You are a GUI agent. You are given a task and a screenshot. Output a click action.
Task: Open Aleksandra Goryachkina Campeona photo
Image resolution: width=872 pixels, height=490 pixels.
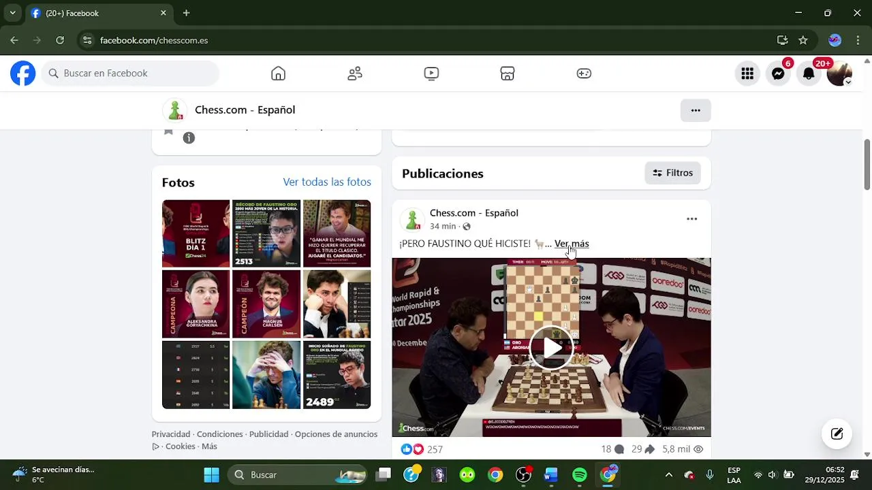pyautogui.click(x=196, y=304)
